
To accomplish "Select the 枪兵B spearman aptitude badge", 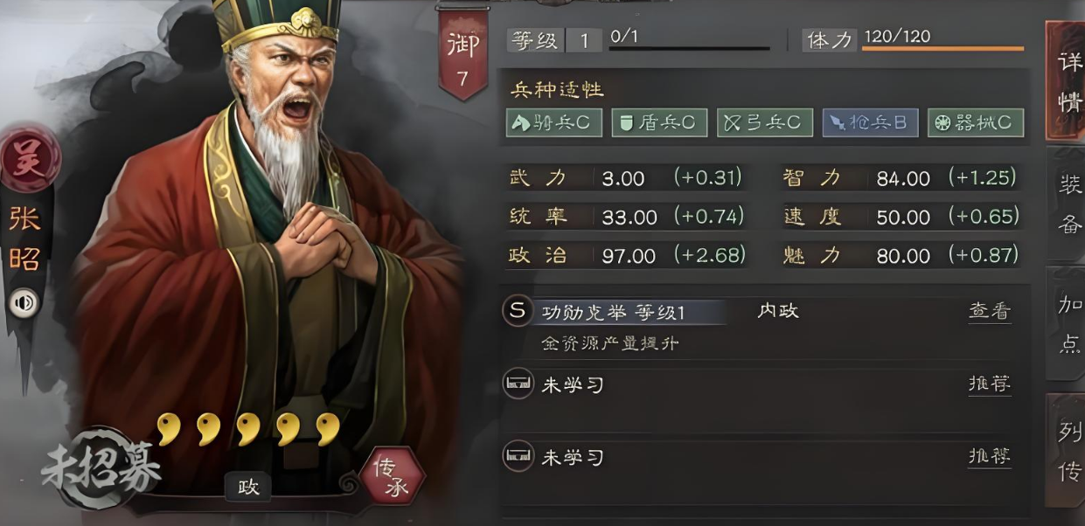I will pyautogui.click(x=870, y=122).
